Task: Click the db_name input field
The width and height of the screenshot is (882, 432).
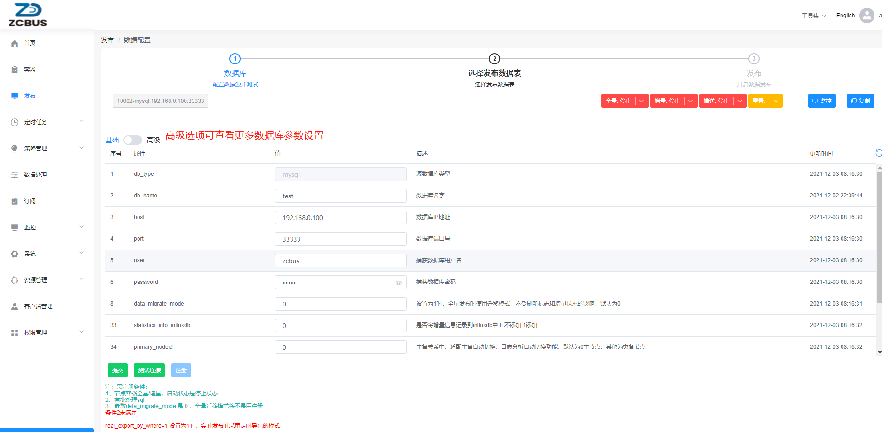Action: click(x=340, y=196)
